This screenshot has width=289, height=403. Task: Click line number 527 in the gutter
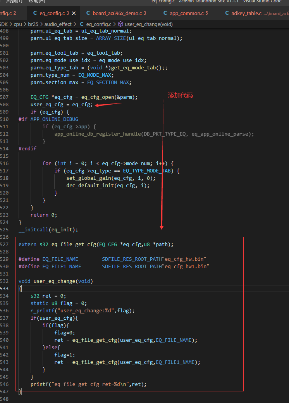point(4,244)
